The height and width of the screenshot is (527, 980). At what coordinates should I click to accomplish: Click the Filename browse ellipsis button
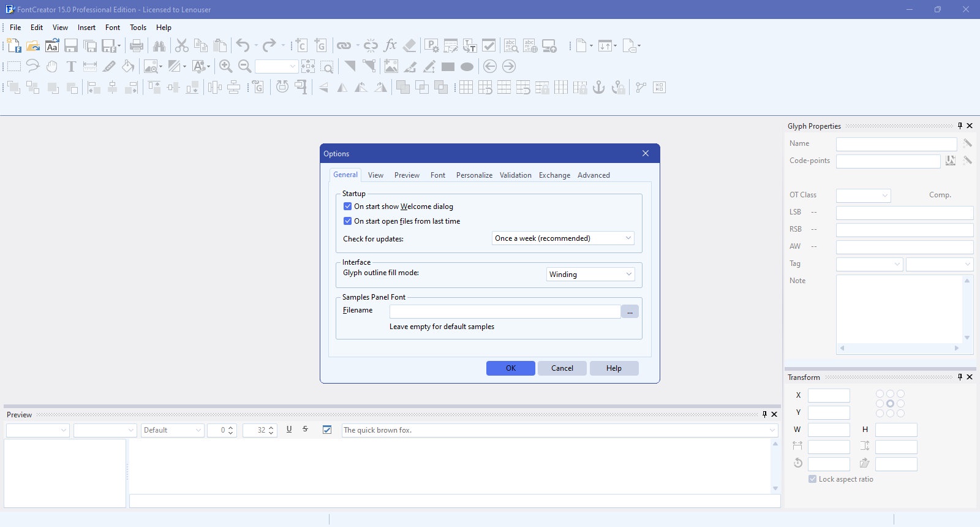click(630, 312)
